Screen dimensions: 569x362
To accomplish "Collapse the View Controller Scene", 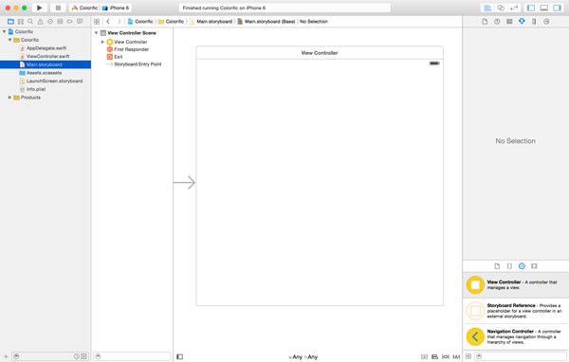I will pyautogui.click(x=97, y=33).
